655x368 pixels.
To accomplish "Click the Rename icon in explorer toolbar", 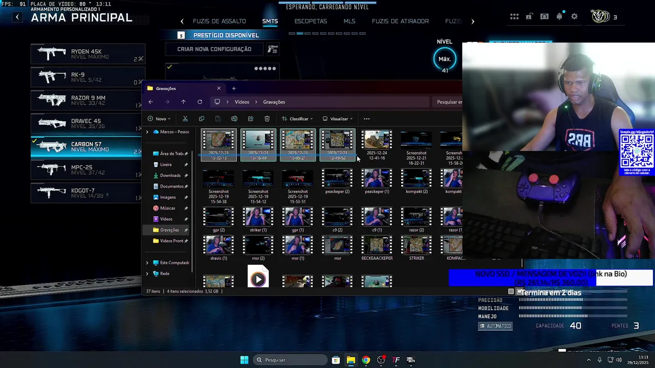I will tap(234, 119).
